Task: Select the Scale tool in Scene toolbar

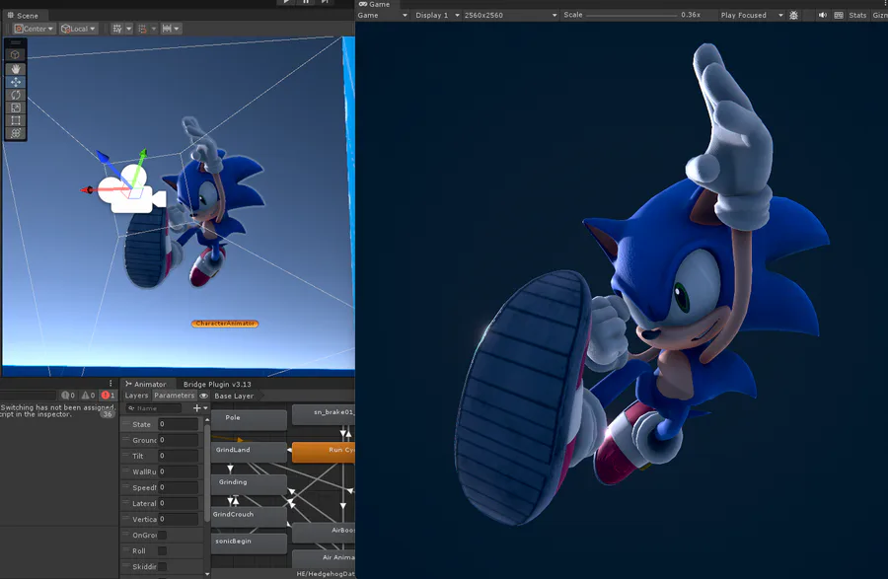Action: (x=15, y=108)
